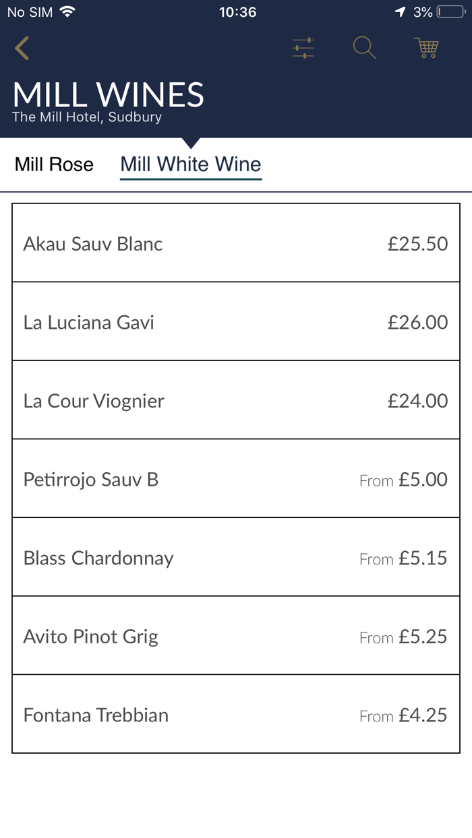
Task: Tap the back arrow icon
Action: click(22, 49)
